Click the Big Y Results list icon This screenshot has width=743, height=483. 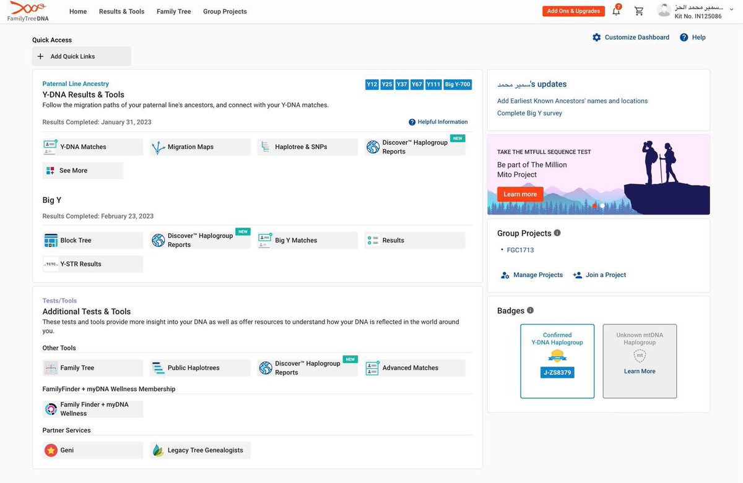coord(373,241)
